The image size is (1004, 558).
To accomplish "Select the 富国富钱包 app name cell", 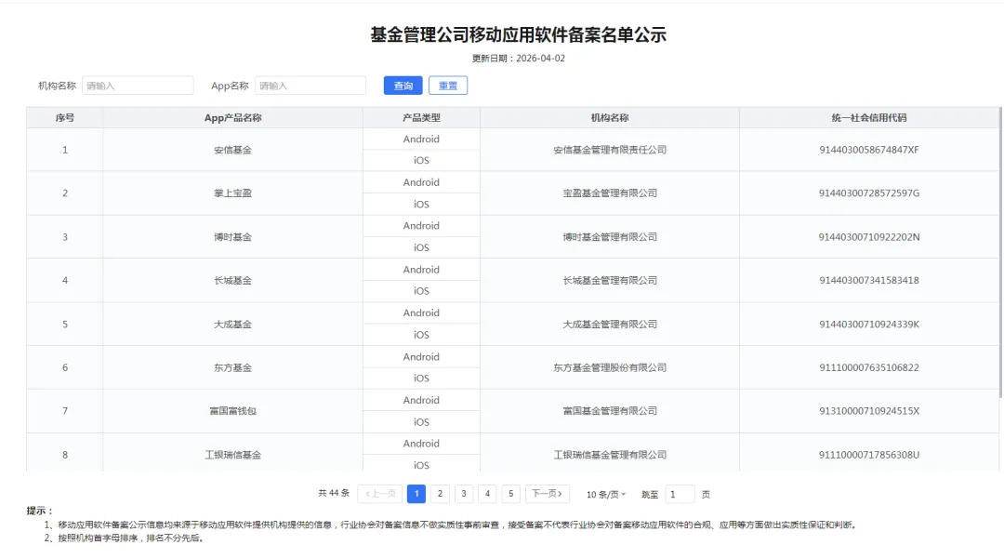I will pos(233,411).
